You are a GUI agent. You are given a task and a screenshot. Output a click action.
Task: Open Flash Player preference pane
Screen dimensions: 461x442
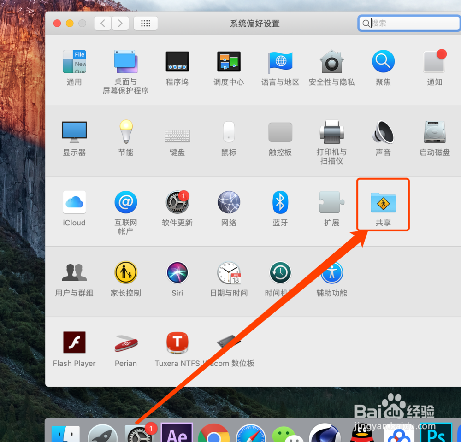74,342
